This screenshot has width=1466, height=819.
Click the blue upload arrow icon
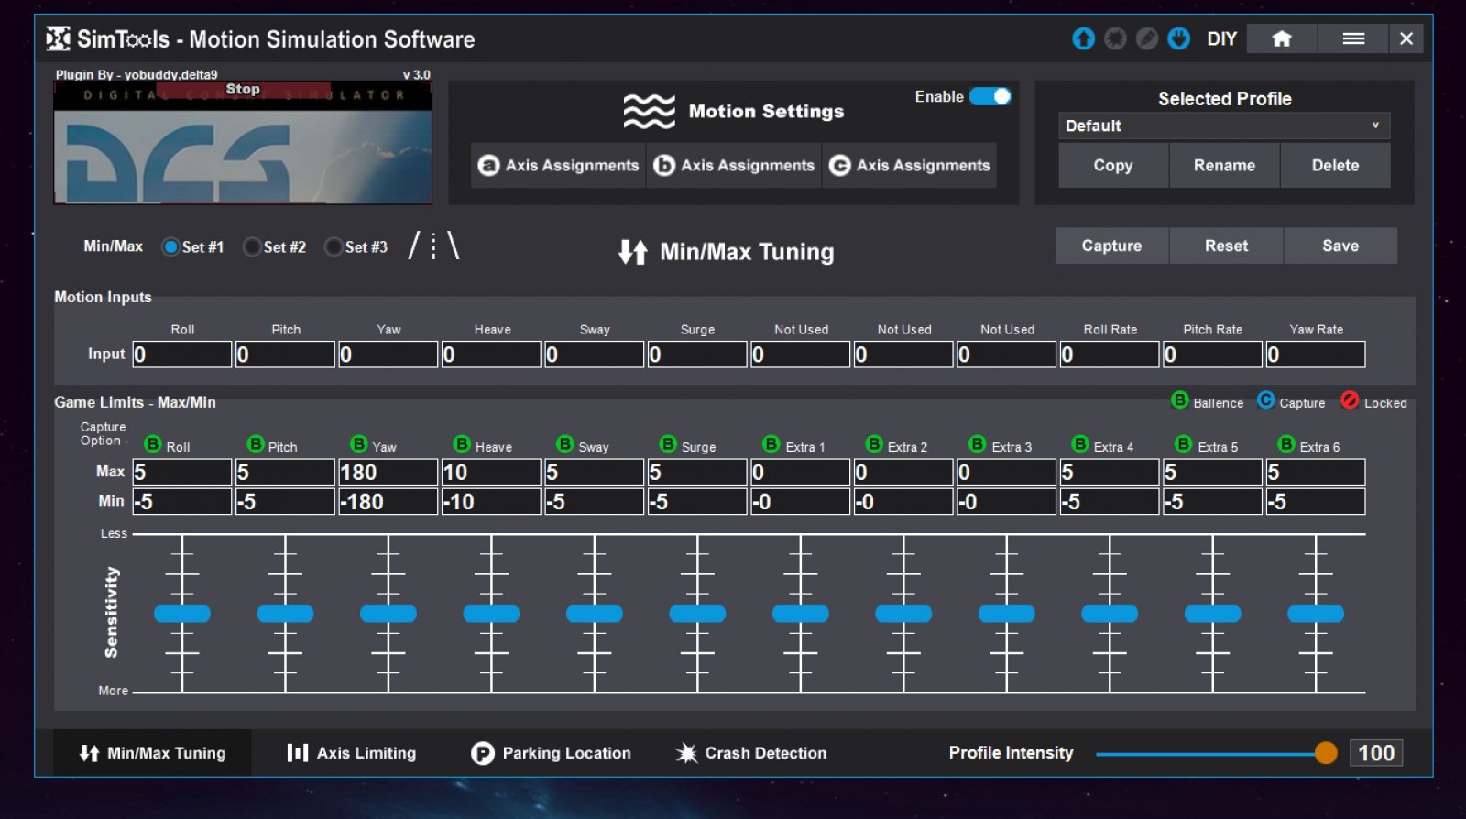coord(1083,38)
